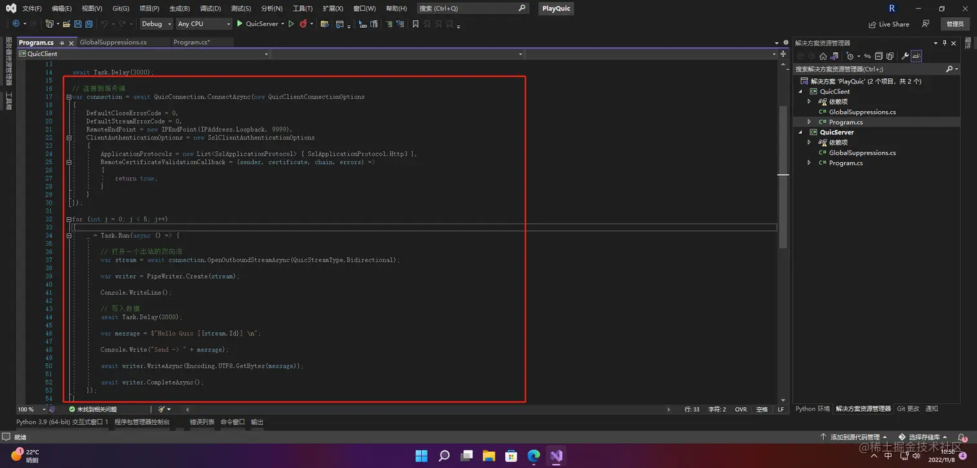This screenshot has width=977, height=468.
Task: Toggle pin on Program.cs tab
Action: pyautogui.click(x=63, y=43)
